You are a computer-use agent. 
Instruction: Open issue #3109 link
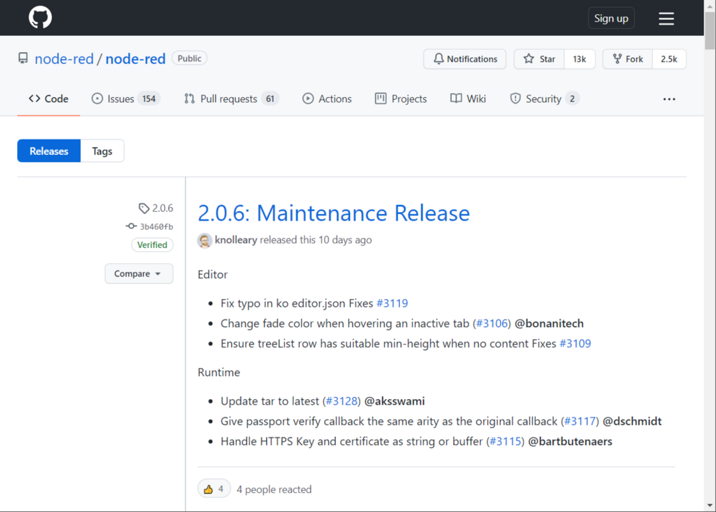coord(575,344)
